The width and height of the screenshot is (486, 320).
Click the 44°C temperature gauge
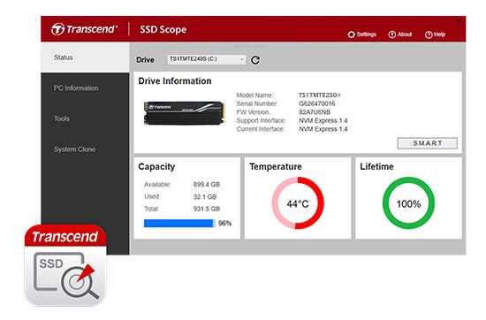pos(298,203)
